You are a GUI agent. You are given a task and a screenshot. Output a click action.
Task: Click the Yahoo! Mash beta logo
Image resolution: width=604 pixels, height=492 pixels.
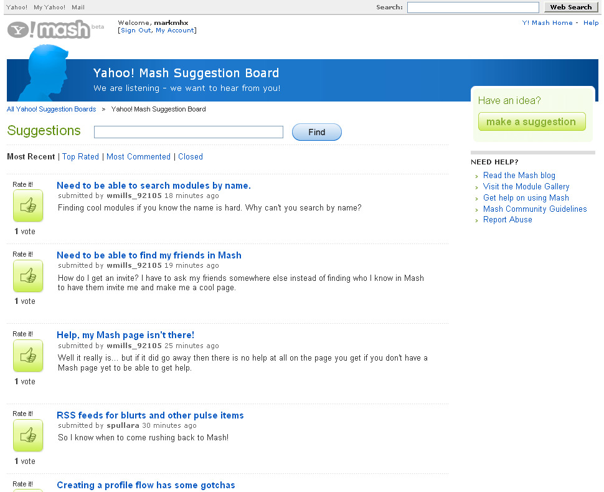(x=55, y=29)
